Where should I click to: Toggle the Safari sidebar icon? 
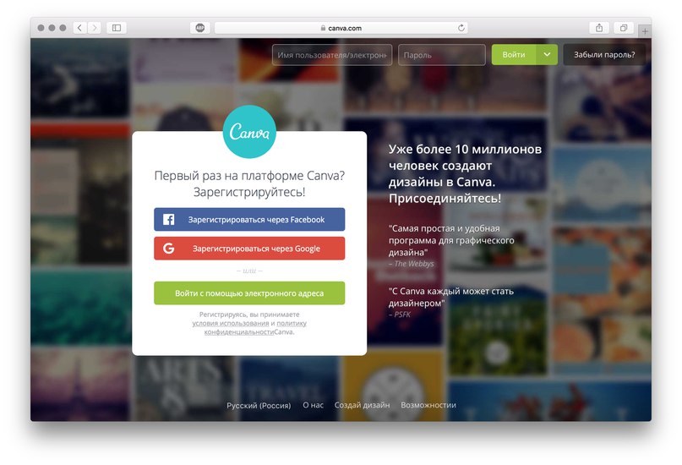click(x=117, y=28)
